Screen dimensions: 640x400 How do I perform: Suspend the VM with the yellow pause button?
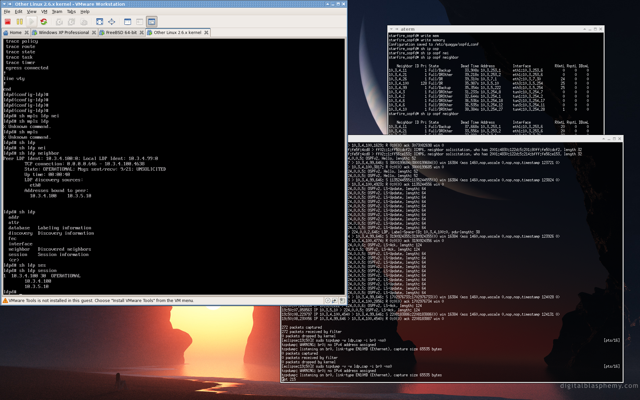pyautogui.click(x=20, y=22)
